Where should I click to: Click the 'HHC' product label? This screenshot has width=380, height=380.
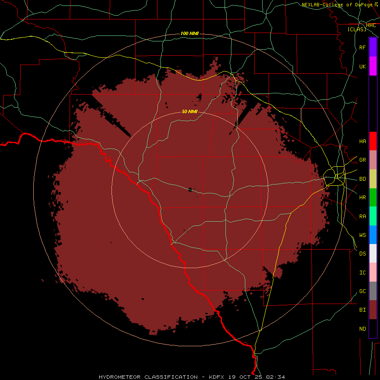pos(371,25)
